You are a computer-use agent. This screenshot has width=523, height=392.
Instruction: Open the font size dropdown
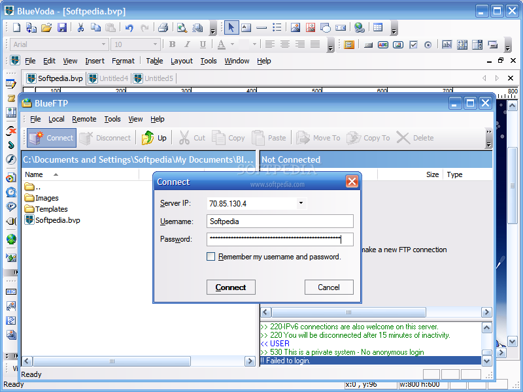pyautogui.click(x=155, y=44)
